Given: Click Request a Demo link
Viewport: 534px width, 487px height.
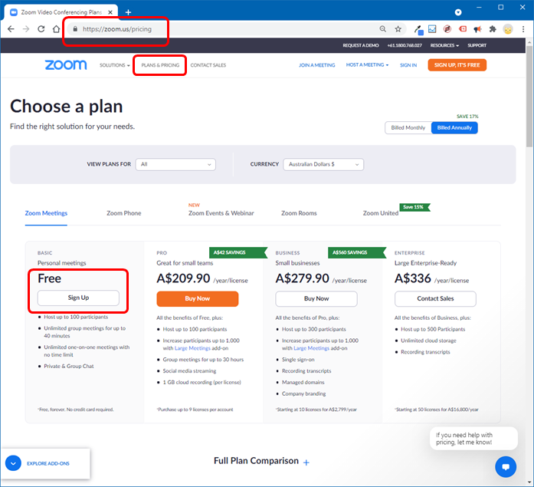Looking at the screenshot, I should [361, 45].
